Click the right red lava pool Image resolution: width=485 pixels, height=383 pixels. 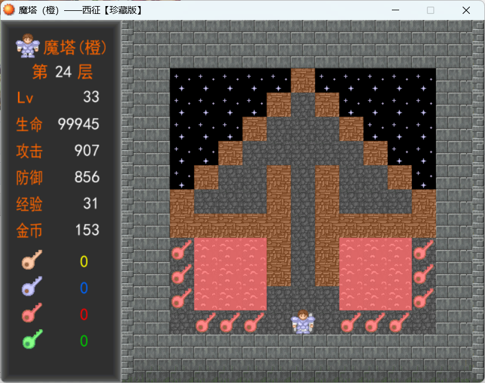[376, 274]
